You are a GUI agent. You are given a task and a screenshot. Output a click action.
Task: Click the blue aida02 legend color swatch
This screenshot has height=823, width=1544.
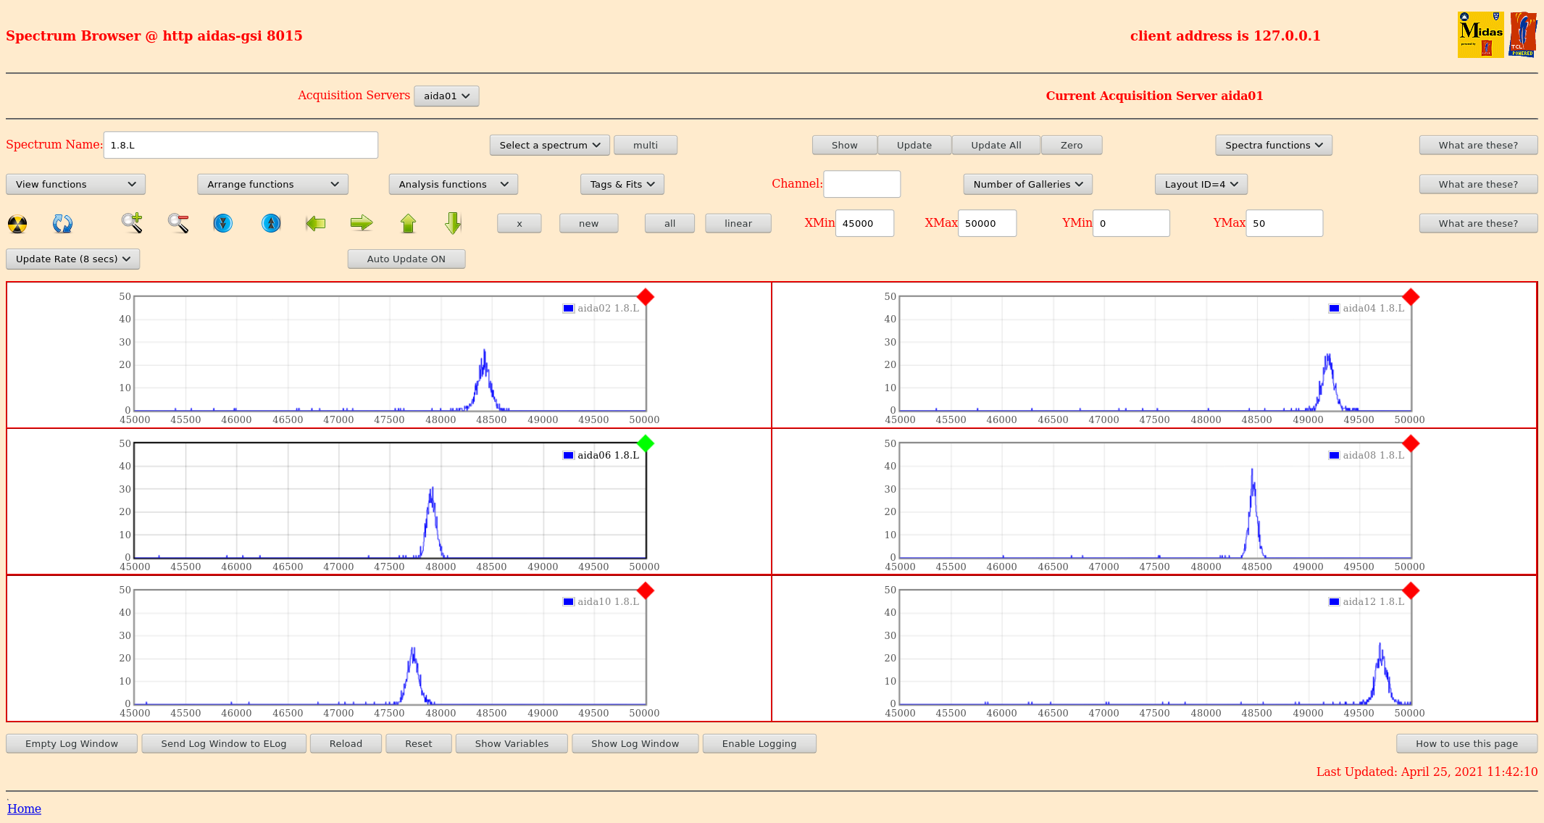[x=569, y=309]
